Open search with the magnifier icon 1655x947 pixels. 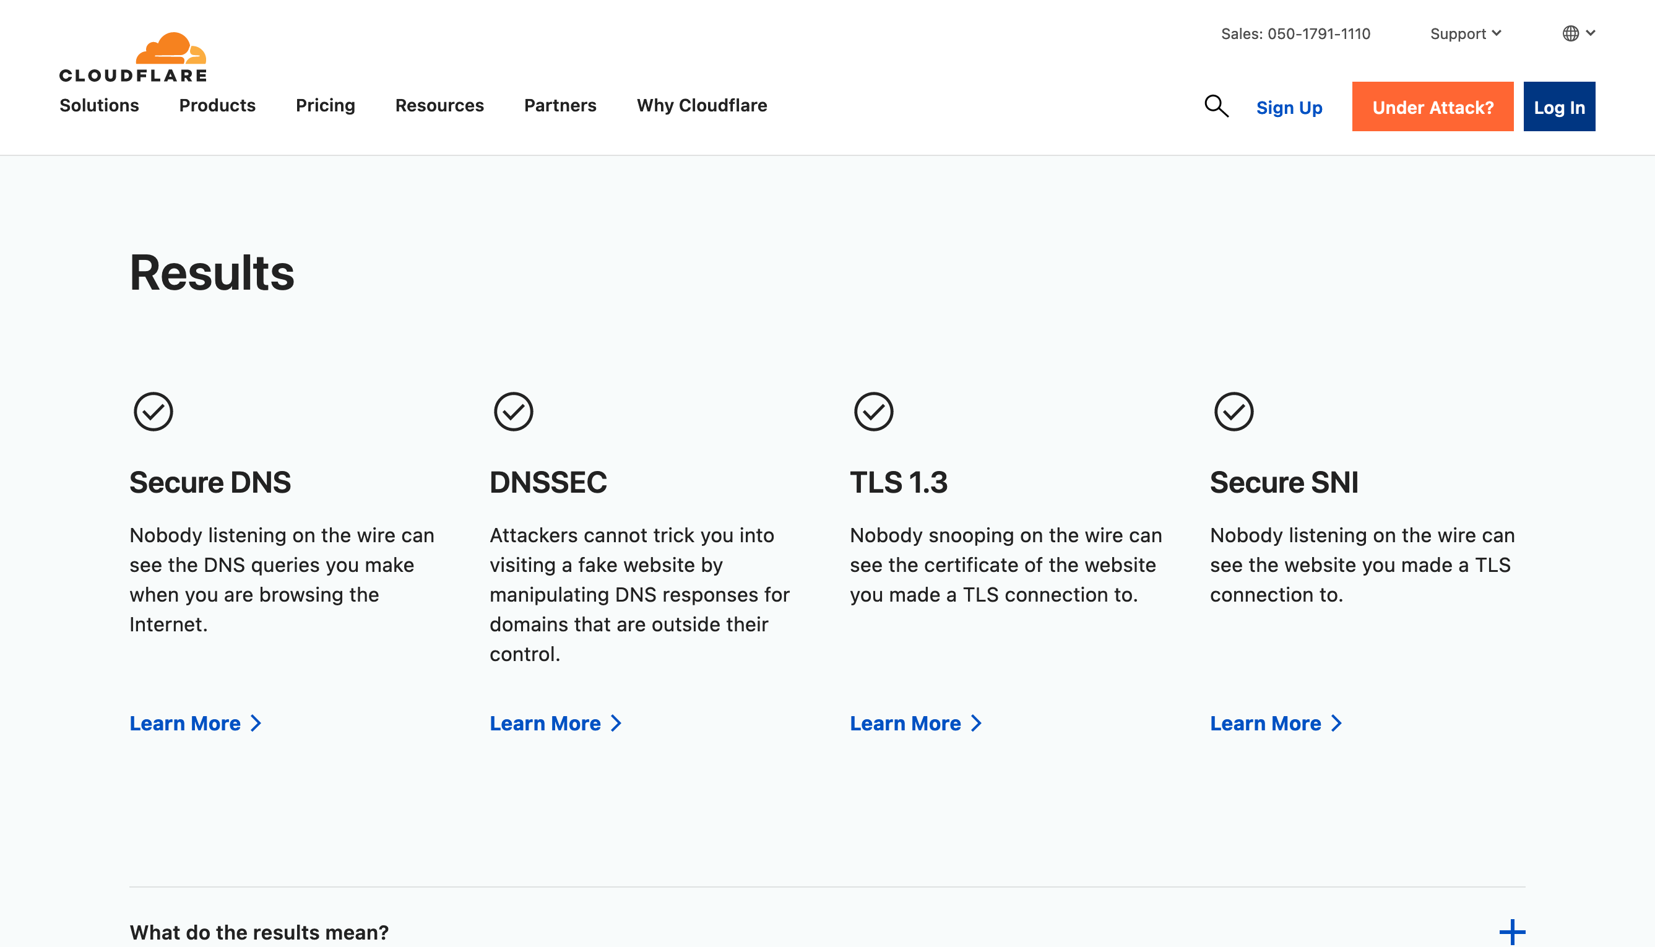coord(1216,106)
